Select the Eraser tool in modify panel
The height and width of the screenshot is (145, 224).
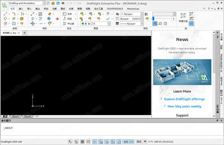click(49, 14)
